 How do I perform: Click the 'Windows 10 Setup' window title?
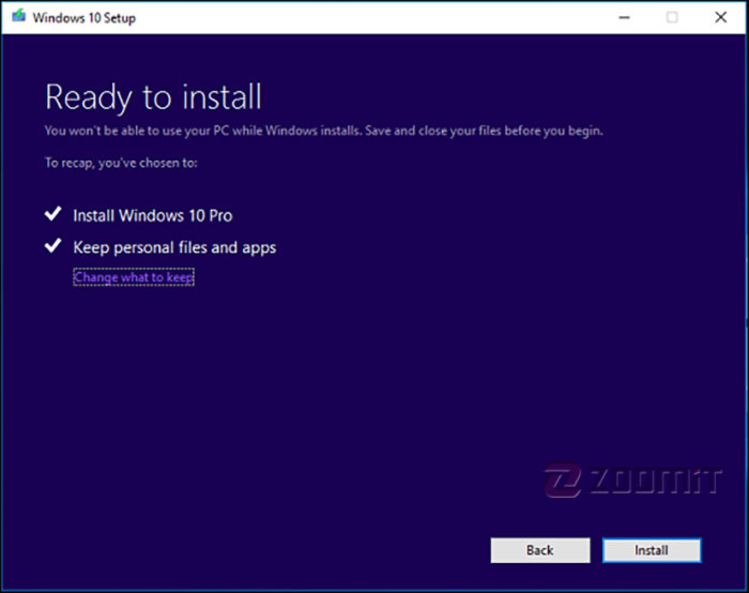84,18
